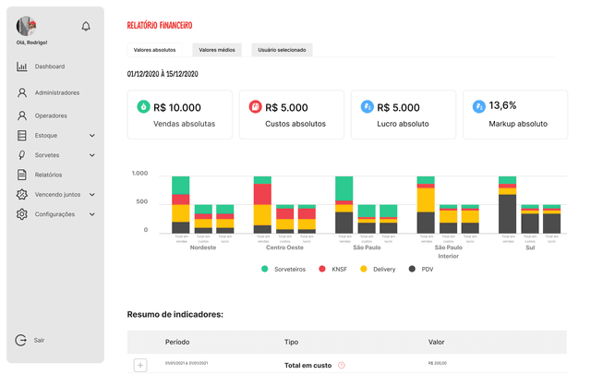The image size is (591, 375).
Task: Expand the Sorvetes submenu chevron
Action: 92,155
